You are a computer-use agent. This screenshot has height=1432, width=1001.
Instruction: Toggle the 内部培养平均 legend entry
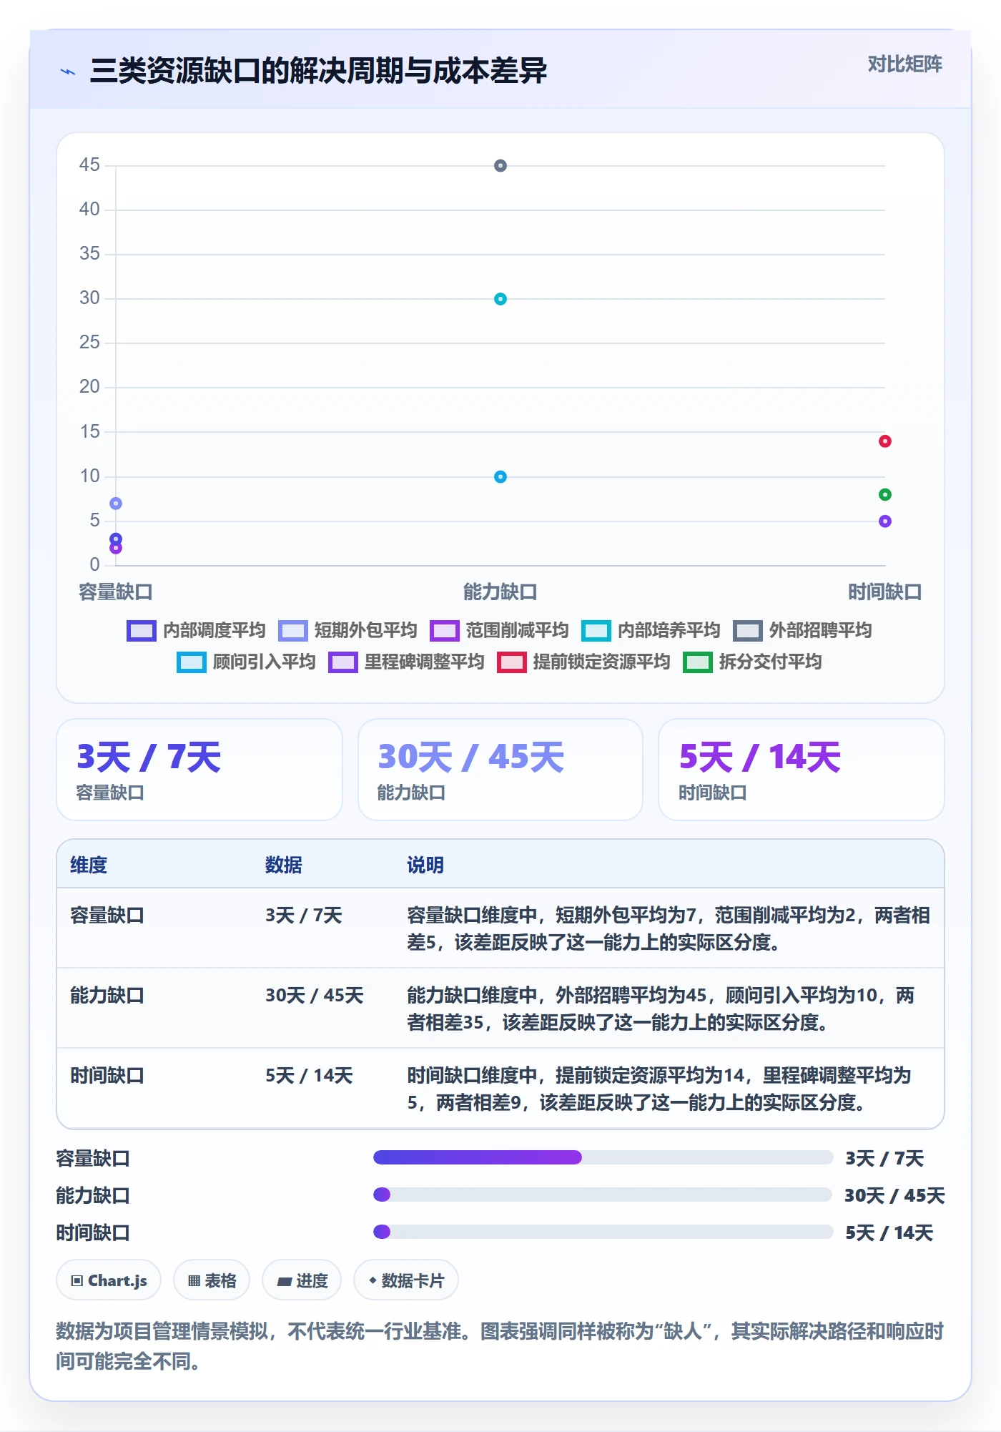(x=651, y=630)
